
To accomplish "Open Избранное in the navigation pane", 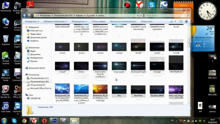I will [x=34, y=27].
